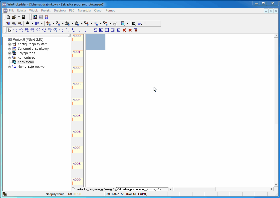The width and height of the screenshot is (280, 198).
Task: Insert rising edge U contact
Action: (x=27, y=30)
